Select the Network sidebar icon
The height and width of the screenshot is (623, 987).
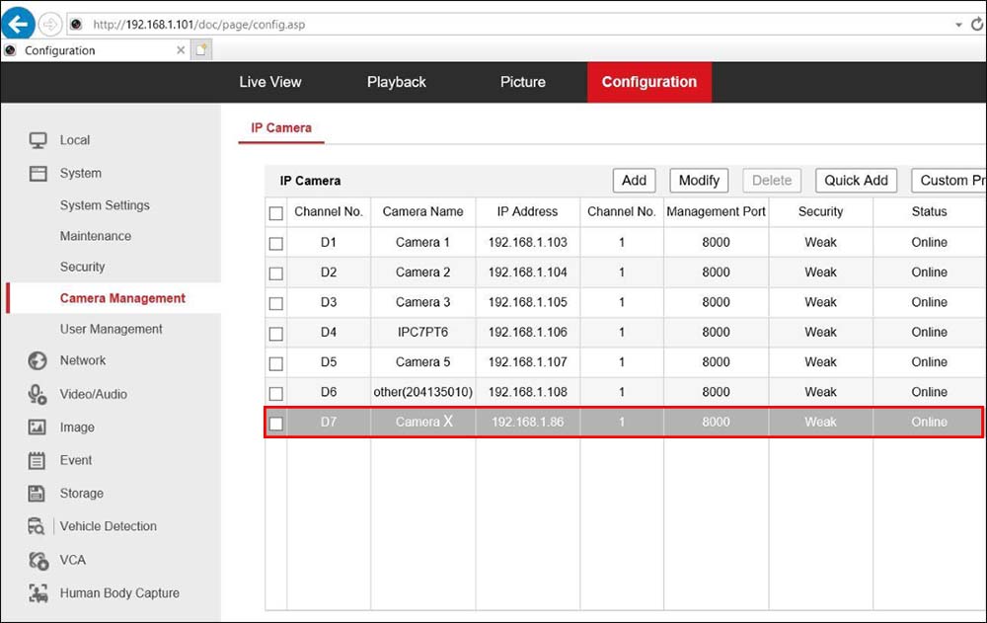click(83, 360)
